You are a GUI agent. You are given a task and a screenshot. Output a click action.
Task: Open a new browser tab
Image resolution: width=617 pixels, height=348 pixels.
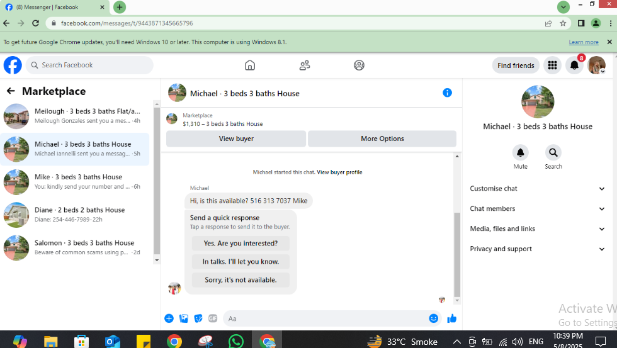click(120, 7)
